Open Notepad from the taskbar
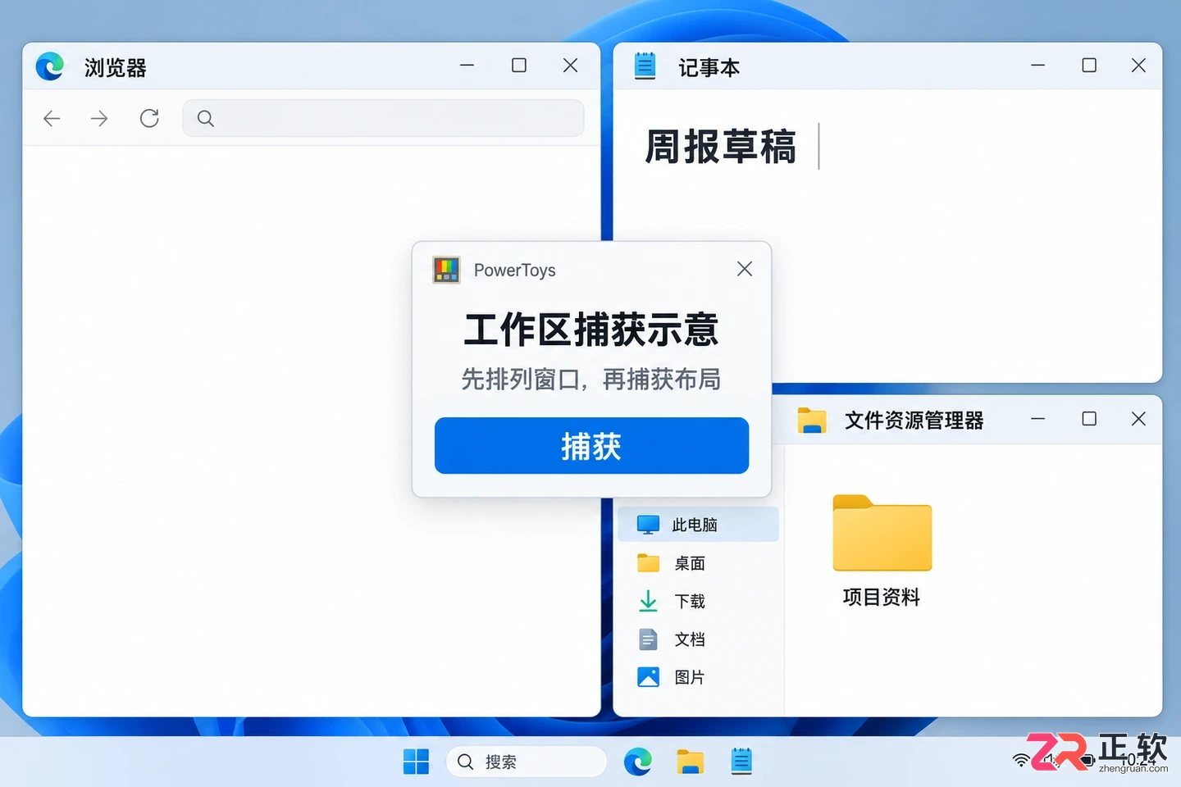The width and height of the screenshot is (1181, 787). point(741,762)
